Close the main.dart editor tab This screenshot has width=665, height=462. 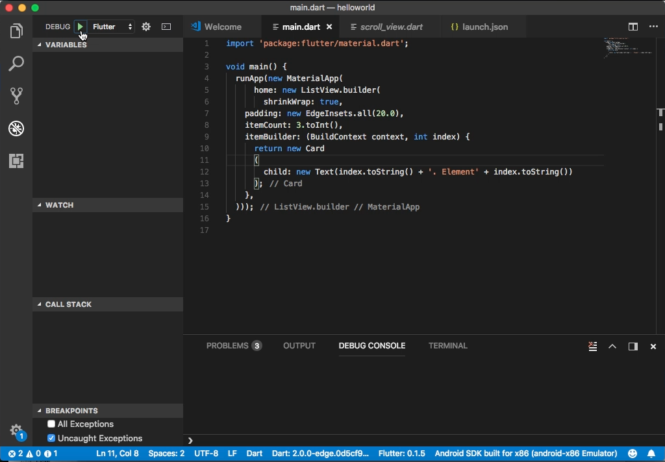(x=329, y=27)
